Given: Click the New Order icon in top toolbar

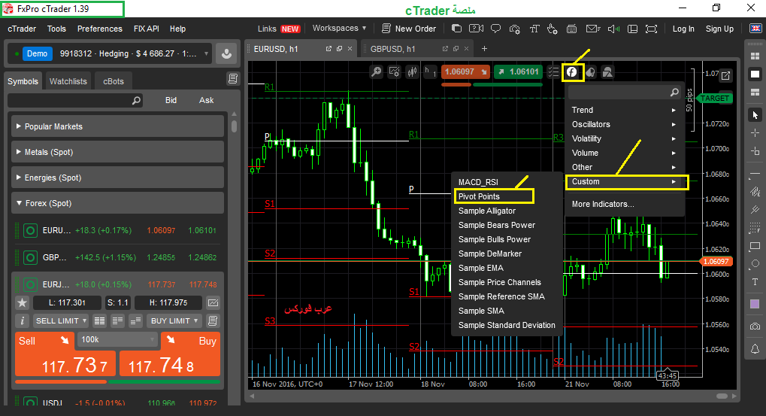Looking at the screenshot, I should tap(386, 29).
